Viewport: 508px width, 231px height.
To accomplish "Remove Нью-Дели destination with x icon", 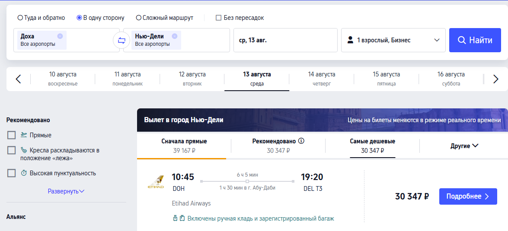I will 175,36.
